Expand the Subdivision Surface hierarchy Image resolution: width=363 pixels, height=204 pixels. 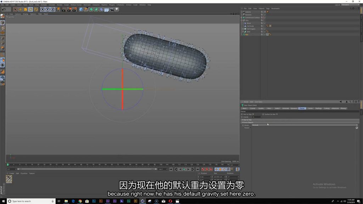tap(241, 18)
